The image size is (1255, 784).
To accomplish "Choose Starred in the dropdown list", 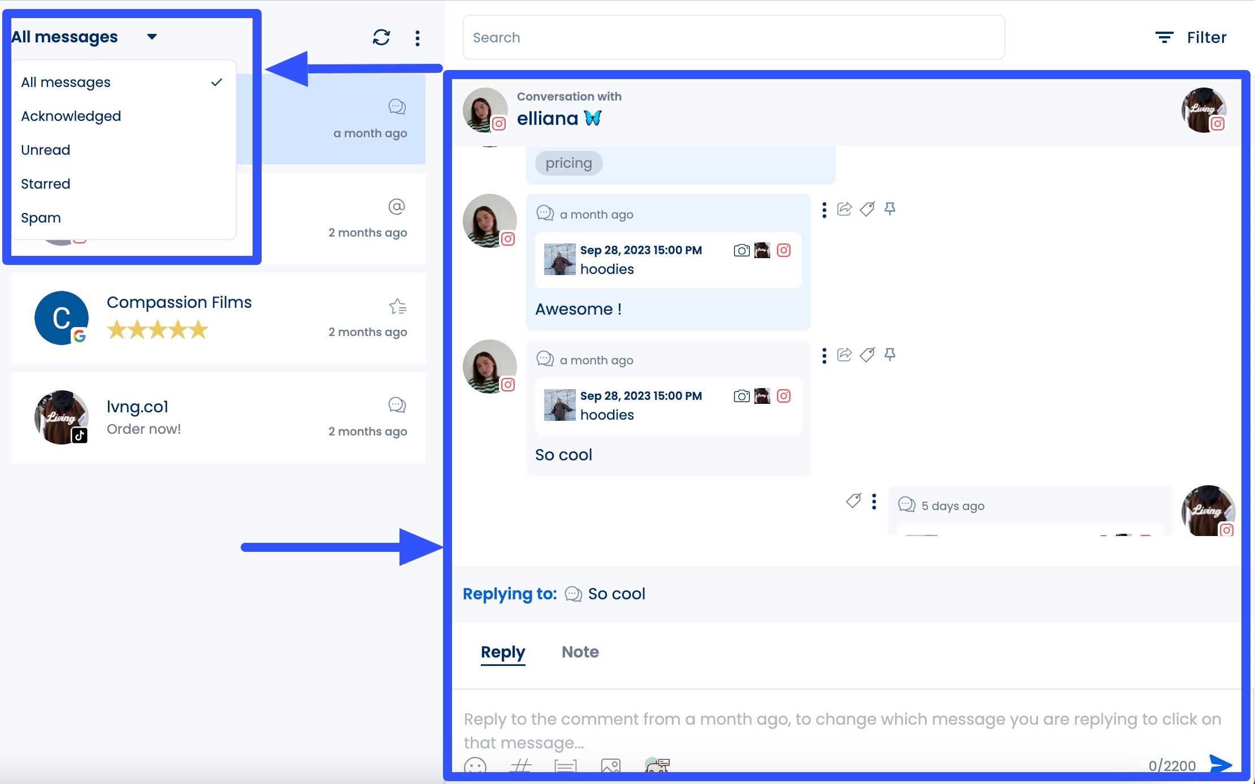I will pyautogui.click(x=46, y=184).
